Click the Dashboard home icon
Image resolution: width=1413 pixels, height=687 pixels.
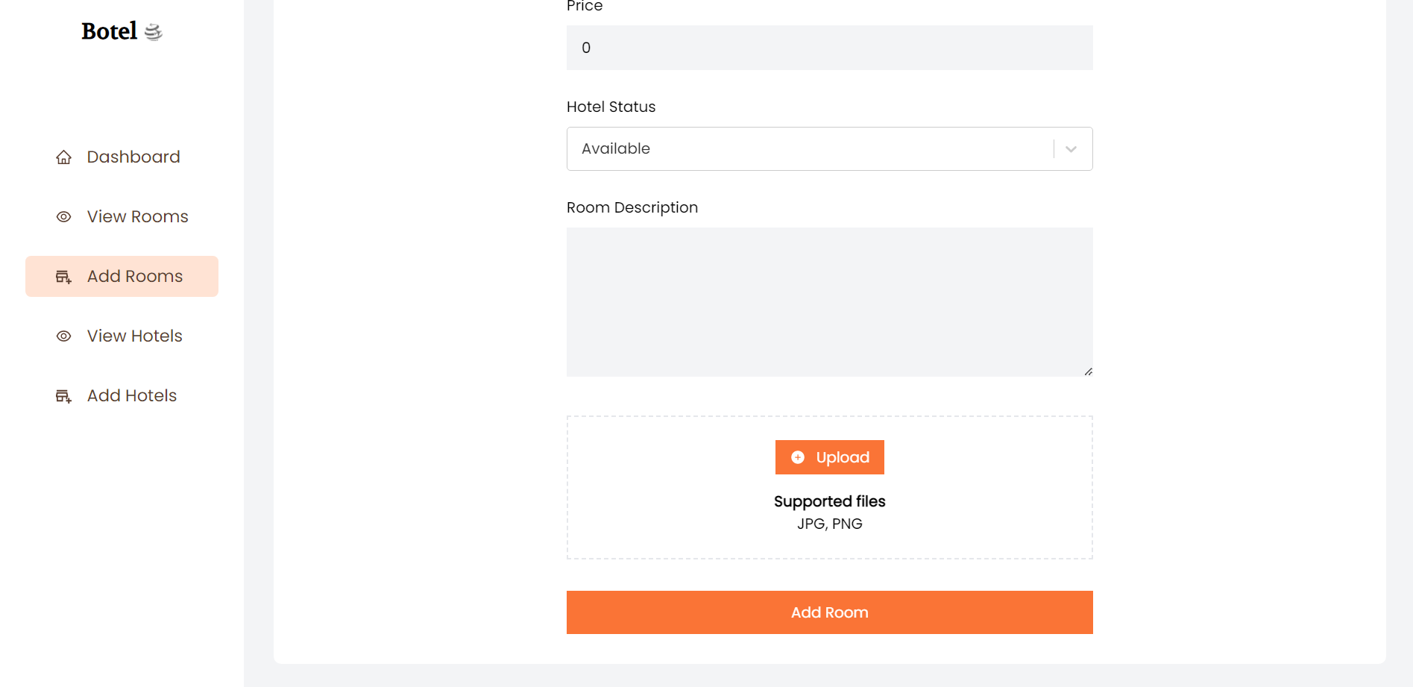[x=63, y=157]
